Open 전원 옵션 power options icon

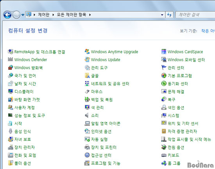(x=164, y=147)
